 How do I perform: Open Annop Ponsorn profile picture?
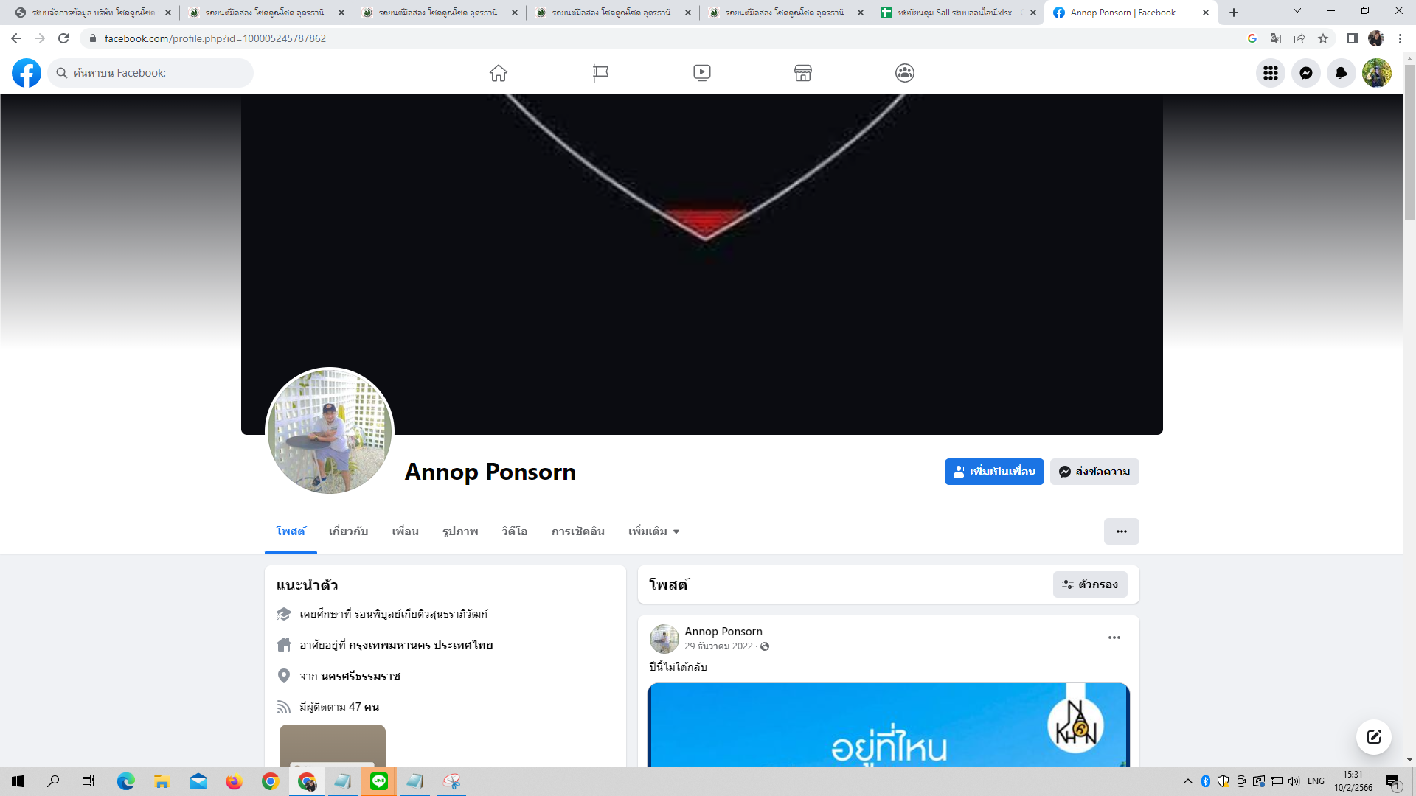click(x=330, y=432)
